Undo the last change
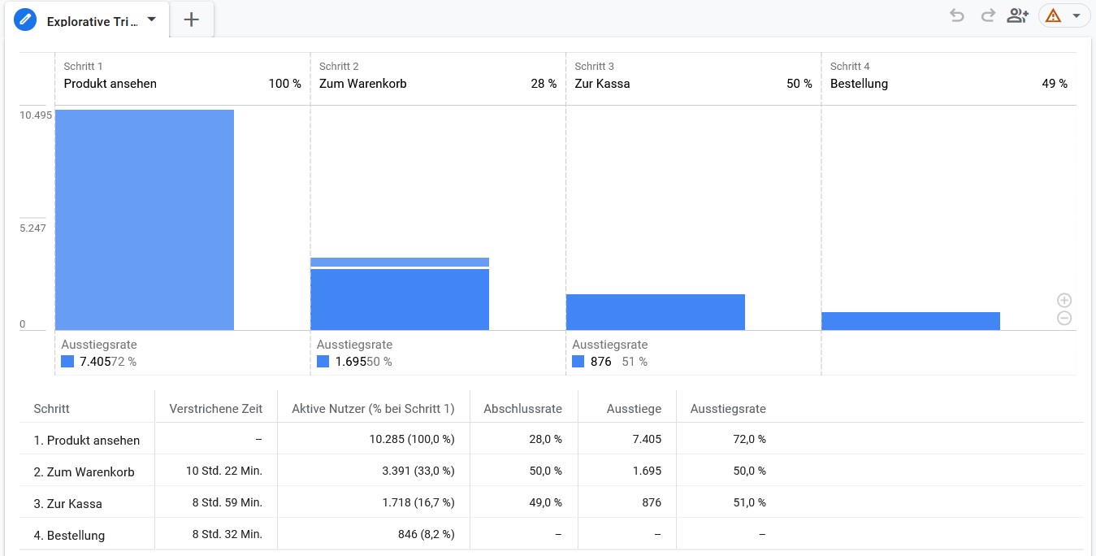 coord(957,15)
